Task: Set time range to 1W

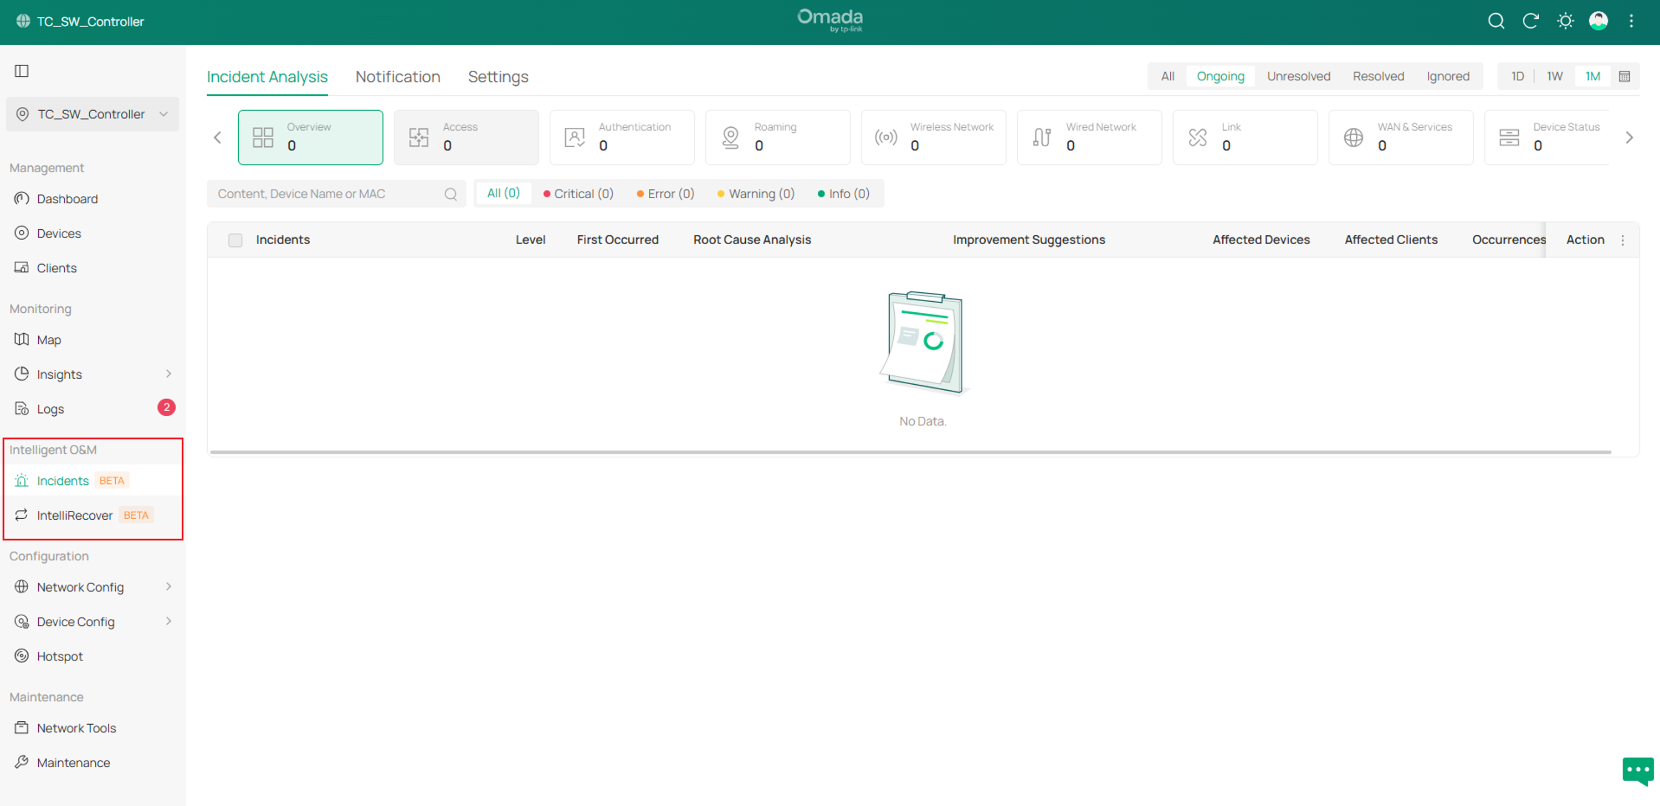Action: click(x=1555, y=76)
